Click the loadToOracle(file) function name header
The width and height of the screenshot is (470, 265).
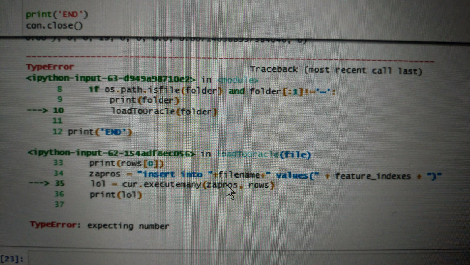point(263,154)
